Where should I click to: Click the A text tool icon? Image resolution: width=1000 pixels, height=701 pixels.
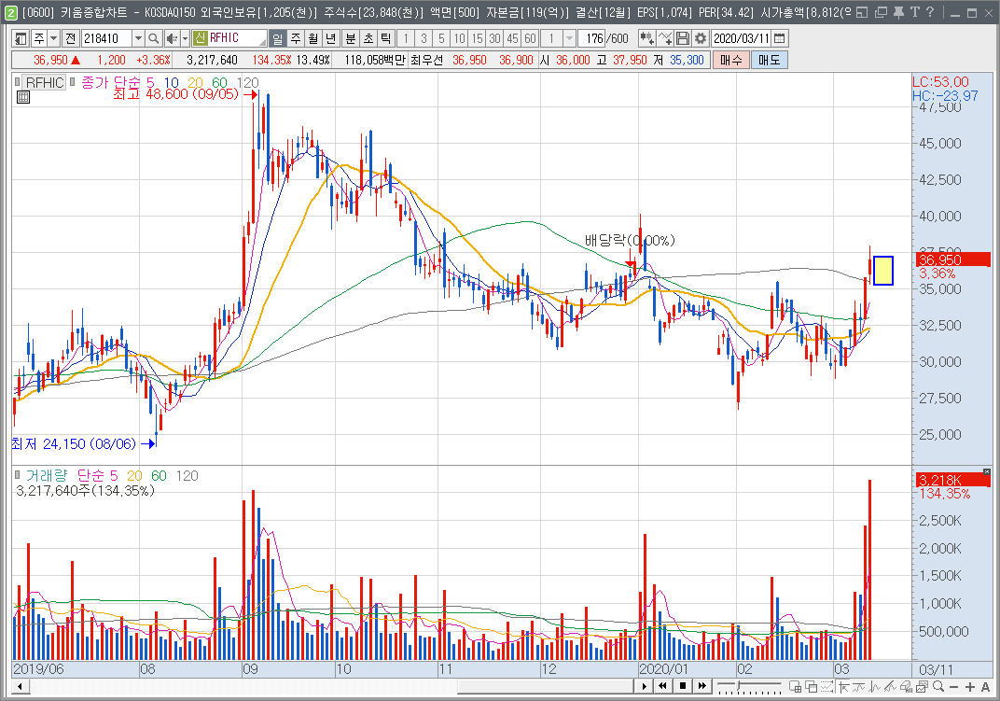point(985,687)
